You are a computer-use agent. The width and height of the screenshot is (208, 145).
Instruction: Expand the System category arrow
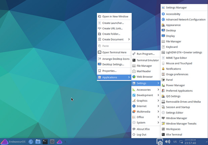[158, 123]
